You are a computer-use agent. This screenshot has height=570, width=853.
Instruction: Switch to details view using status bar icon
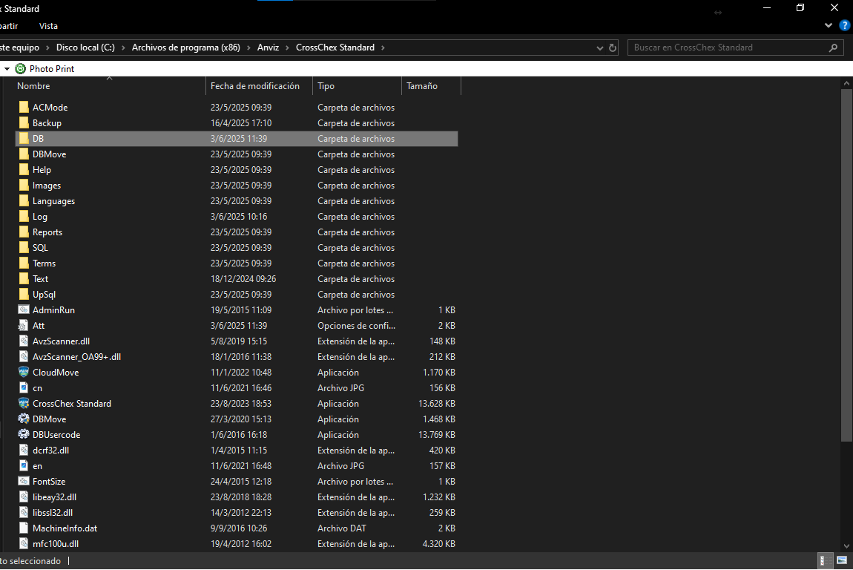pos(825,561)
